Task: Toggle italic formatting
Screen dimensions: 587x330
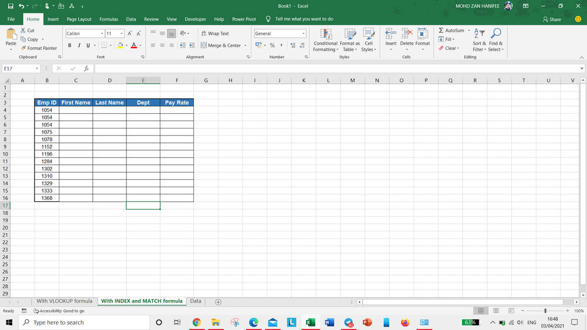Action: [x=79, y=45]
